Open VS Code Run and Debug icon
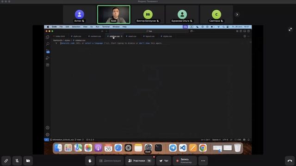Screen dimensions: 296x166 pos(48,58)
